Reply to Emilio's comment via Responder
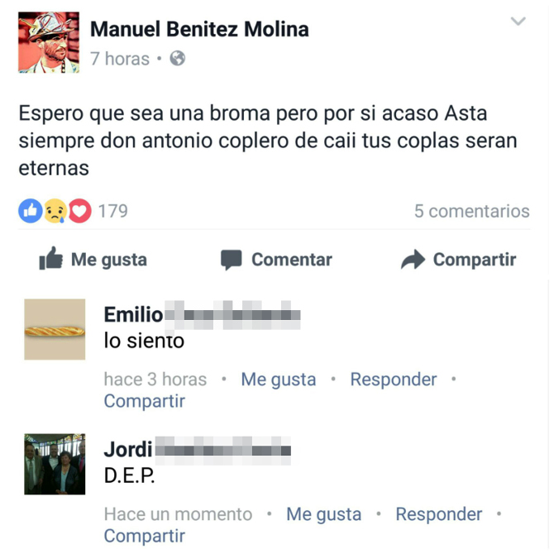554x554 pixels. click(394, 380)
